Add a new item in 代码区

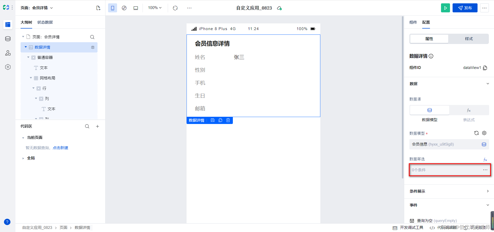pyautogui.click(x=98, y=126)
